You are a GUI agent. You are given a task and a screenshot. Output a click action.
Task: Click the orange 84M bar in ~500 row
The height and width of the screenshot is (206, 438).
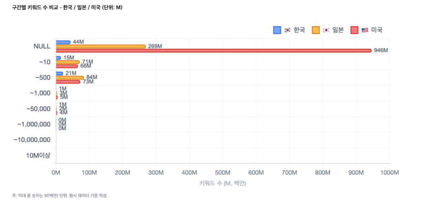point(70,78)
